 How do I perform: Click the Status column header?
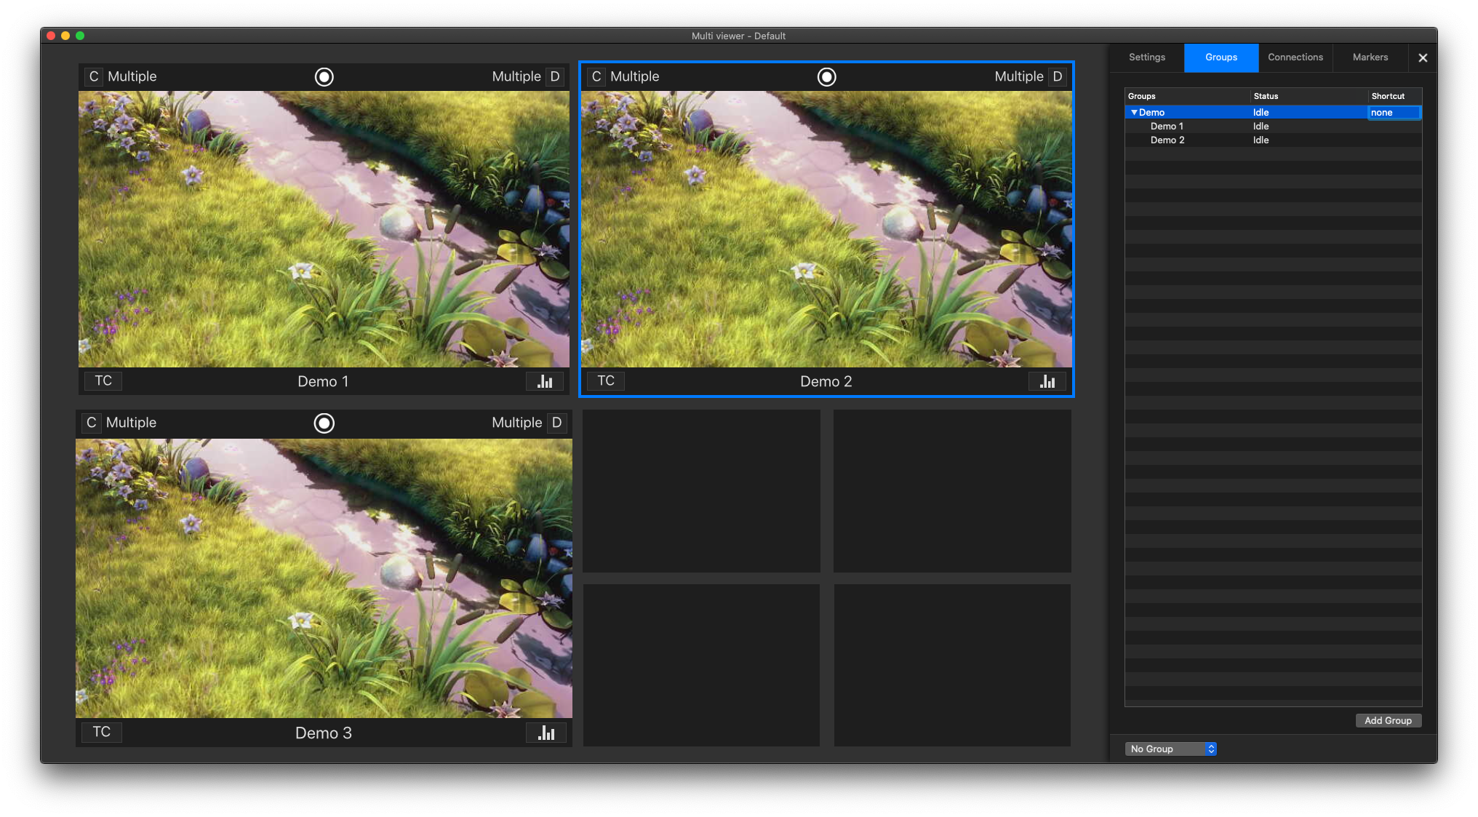click(x=1309, y=96)
